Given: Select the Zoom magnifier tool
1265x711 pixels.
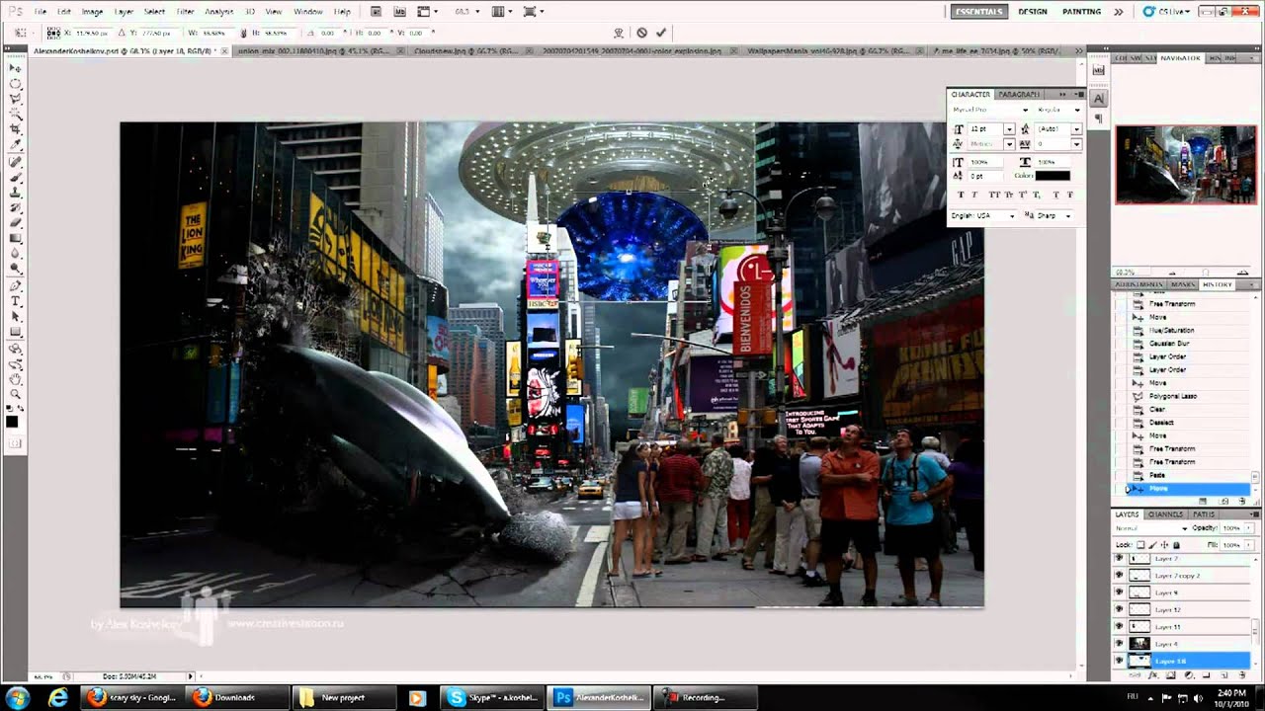Looking at the screenshot, I should coord(16,394).
